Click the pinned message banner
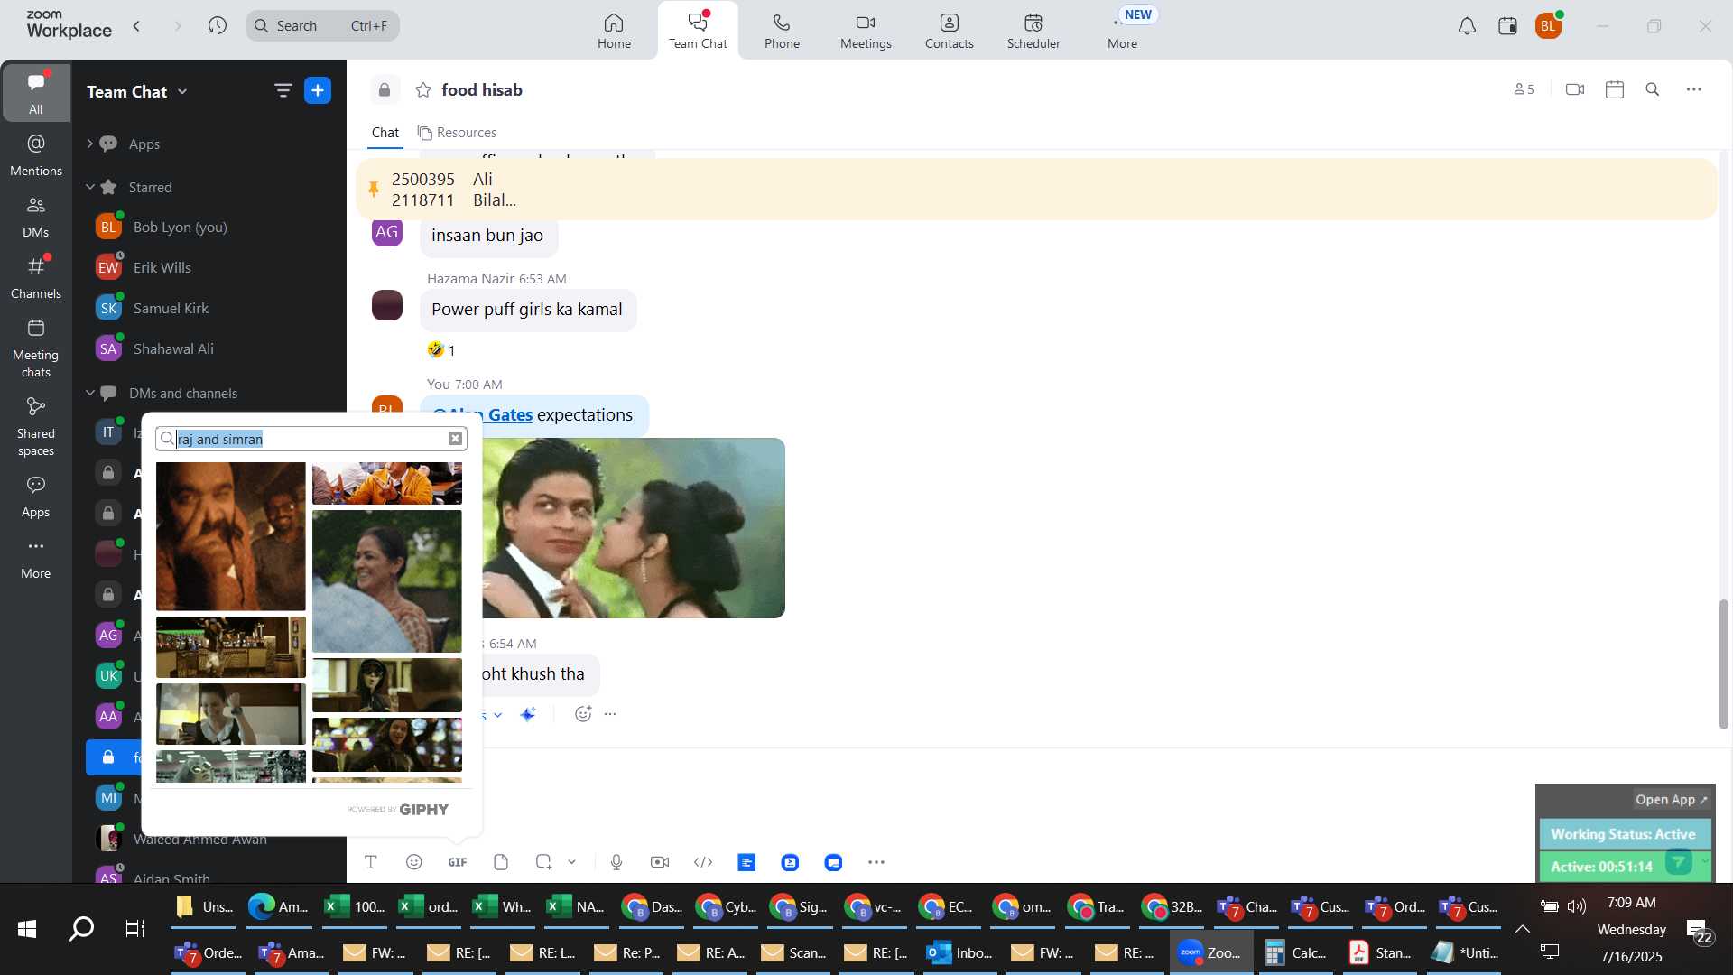Screen dimensions: 1733x975 [x=1036, y=190]
